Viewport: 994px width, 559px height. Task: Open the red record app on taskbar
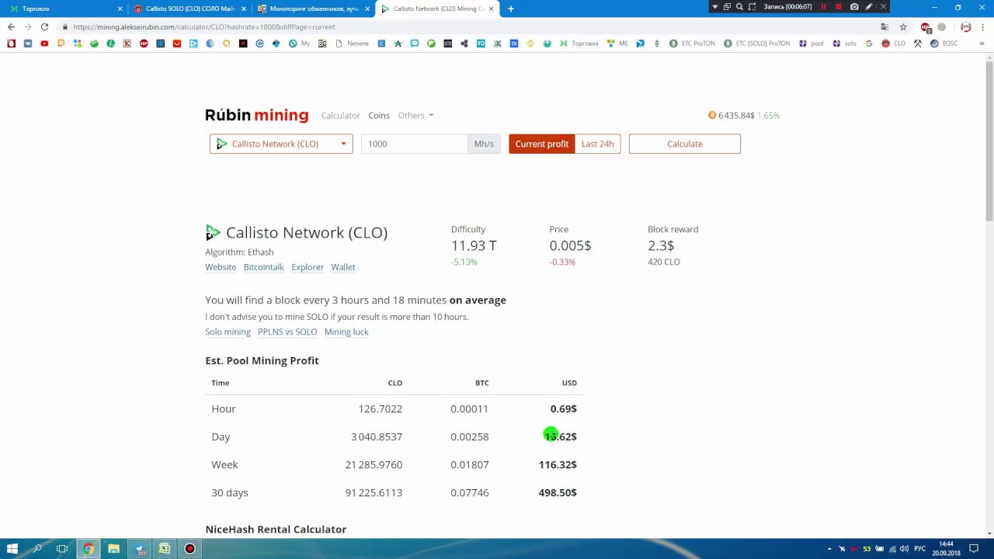coord(189,549)
